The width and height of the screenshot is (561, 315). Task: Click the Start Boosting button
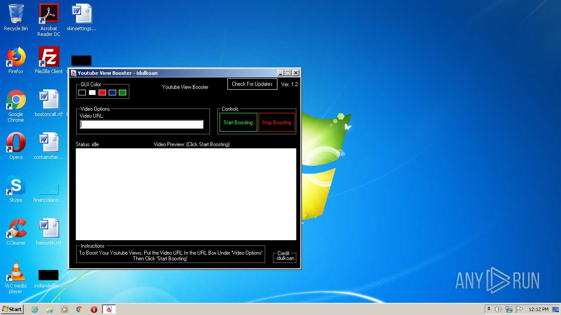[238, 122]
